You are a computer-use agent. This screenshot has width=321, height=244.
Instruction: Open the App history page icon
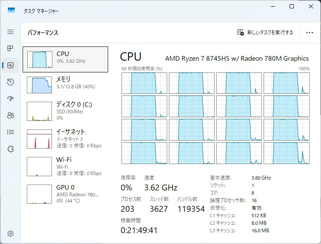point(10,82)
